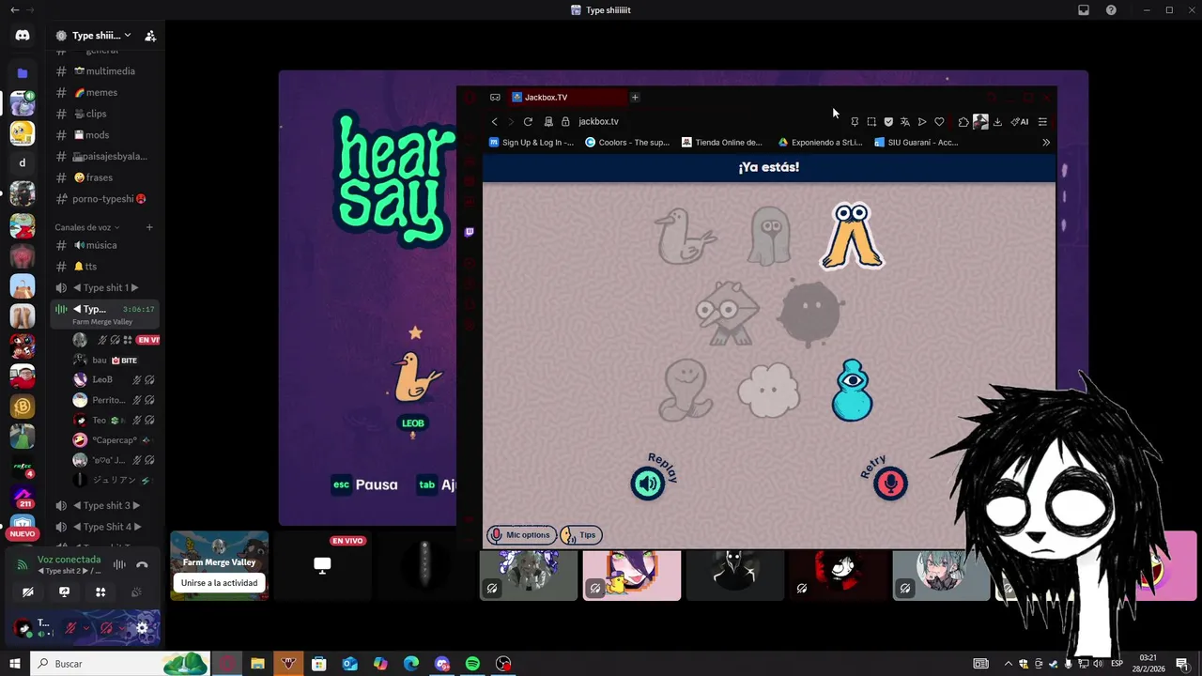
Task: Unmute your microphone in user panel
Action: click(70, 628)
